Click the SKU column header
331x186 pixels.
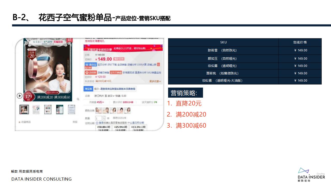[223, 42]
